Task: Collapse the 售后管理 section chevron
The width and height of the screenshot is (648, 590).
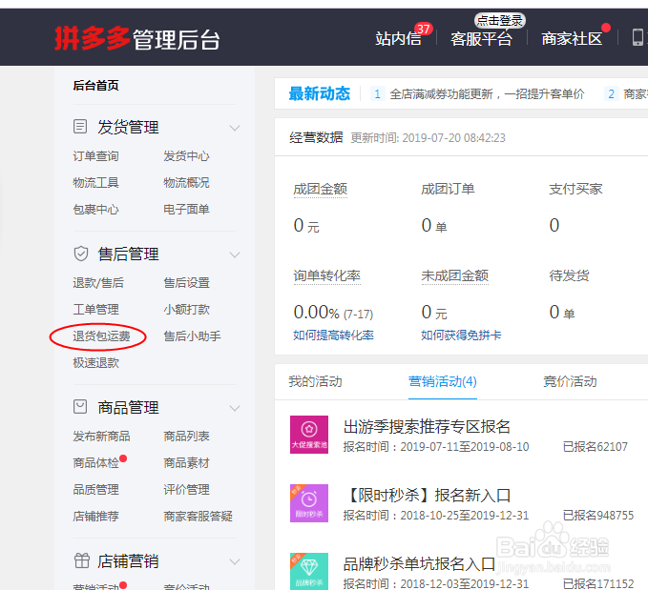Action: click(x=235, y=254)
